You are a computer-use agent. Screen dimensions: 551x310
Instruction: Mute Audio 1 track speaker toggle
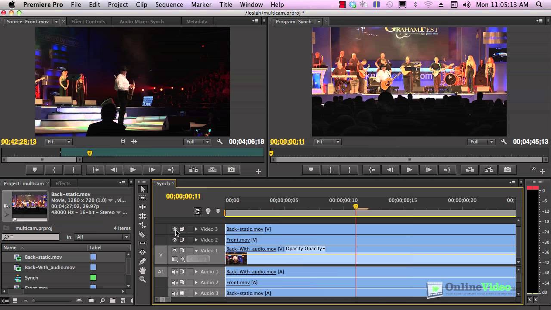[175, 272]
